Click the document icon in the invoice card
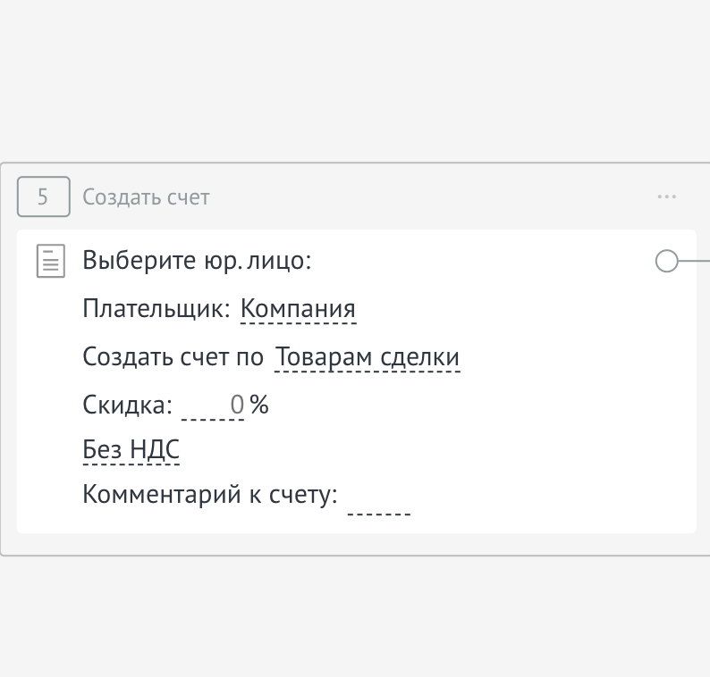Viewport: 710px width, 677px height. tap(51, 261)
